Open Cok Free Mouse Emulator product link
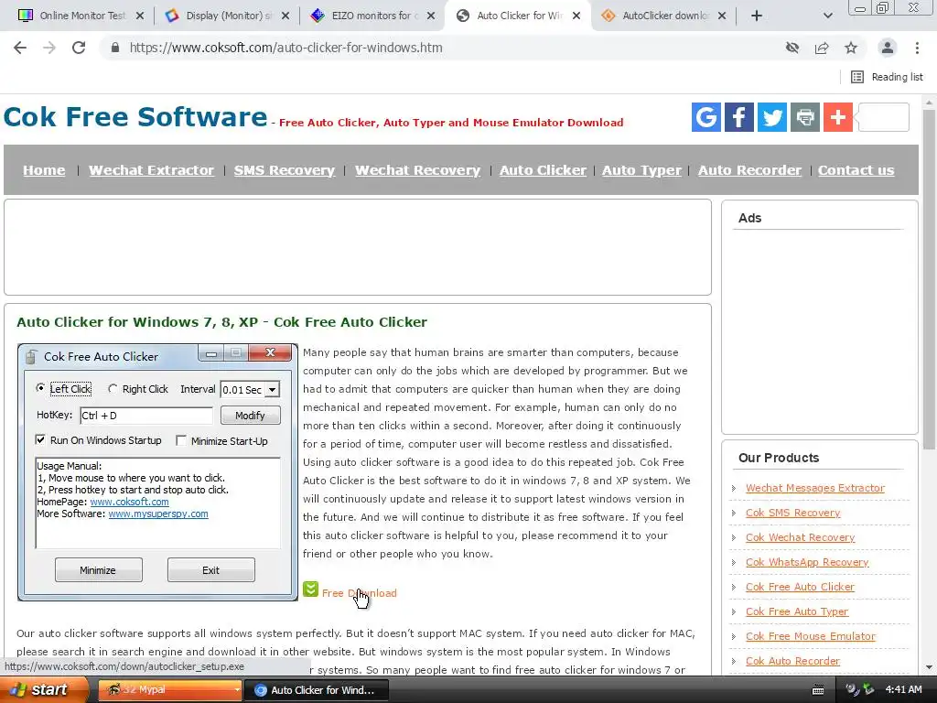The width and height of the screenshot is (937, 703). tap(811, 637)
